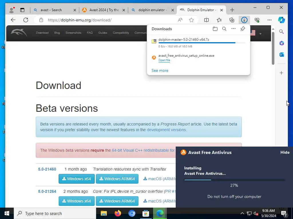The height and width of the screenshot is (219, 293).
Task: Click the Read aloud icon
Action: [180, 20]
